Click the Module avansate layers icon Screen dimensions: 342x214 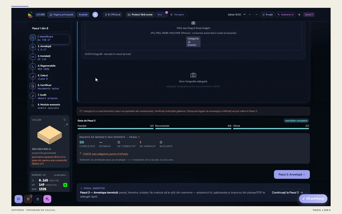[33, 105]
